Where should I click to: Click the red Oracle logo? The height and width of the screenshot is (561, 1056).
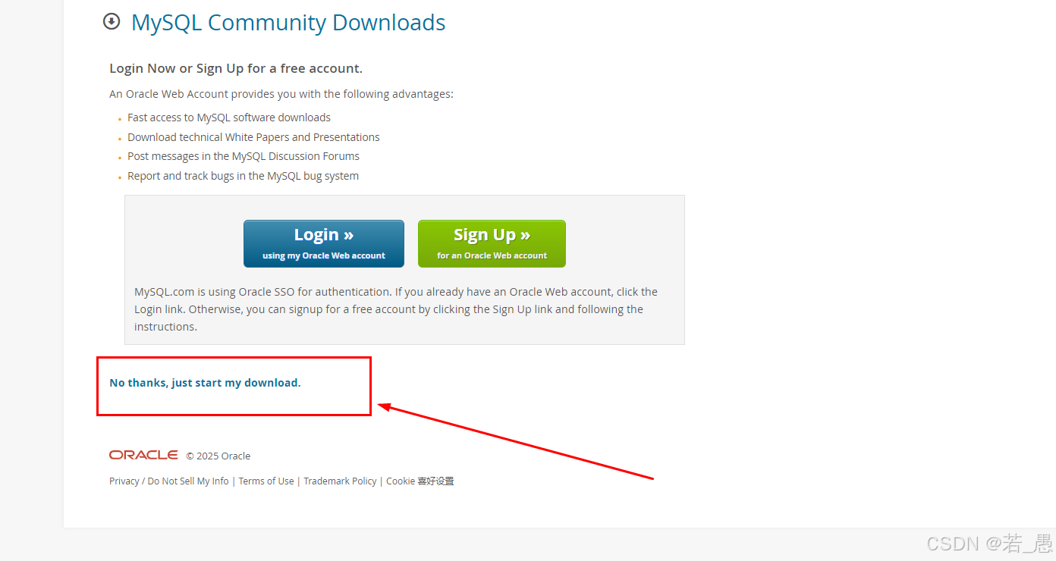[143, 455]
